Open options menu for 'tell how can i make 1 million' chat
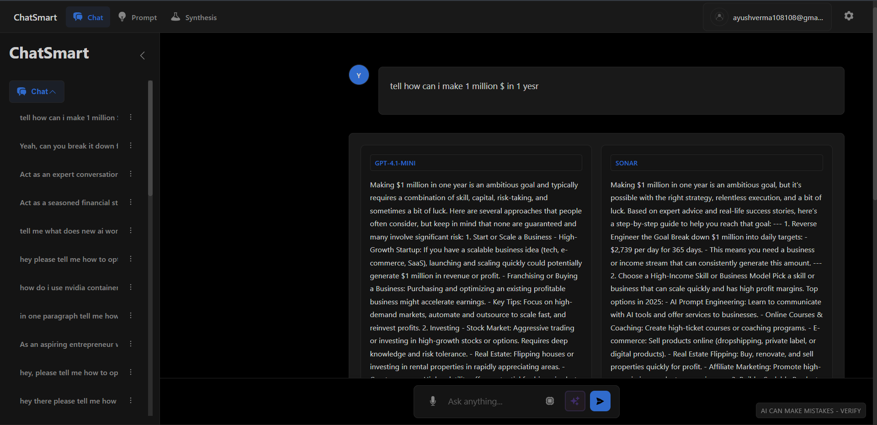This screenshot has height=425, width=877. (x=130, y=117)
